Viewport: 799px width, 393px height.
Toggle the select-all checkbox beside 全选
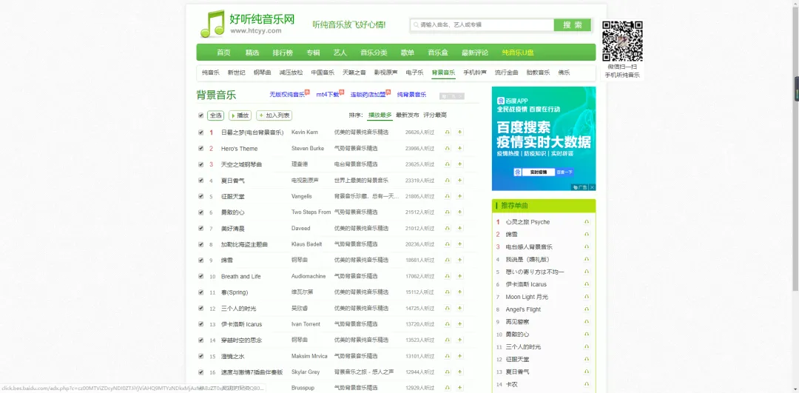[201, 115]
